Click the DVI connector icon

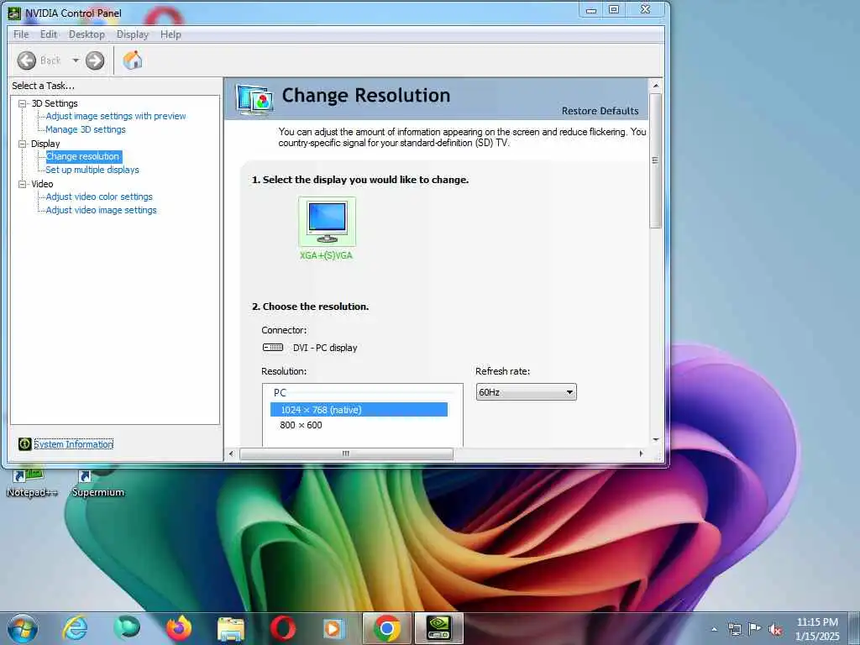coord(273,347)
